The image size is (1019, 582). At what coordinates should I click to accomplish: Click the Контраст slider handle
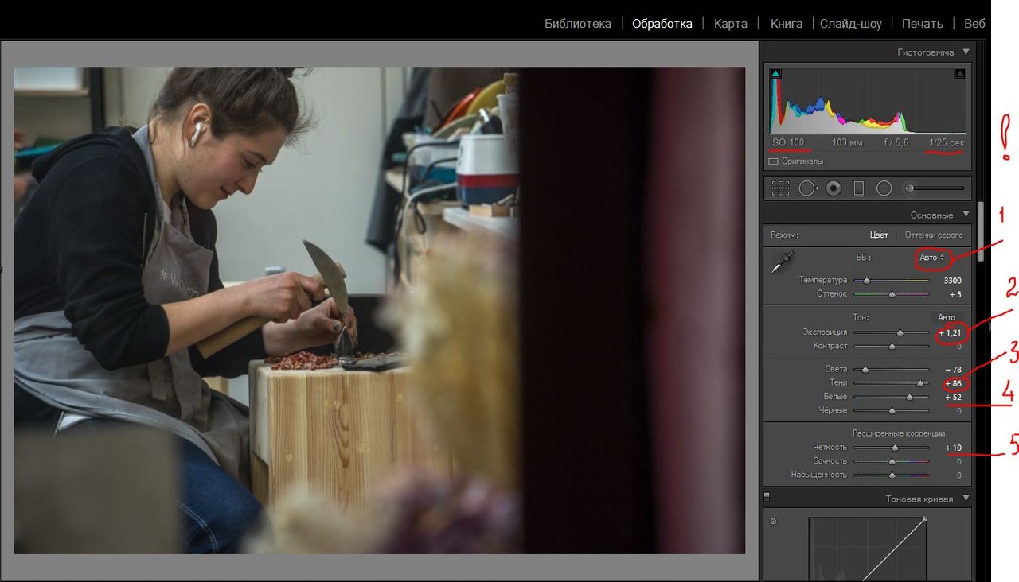click(x=892, y=347)
